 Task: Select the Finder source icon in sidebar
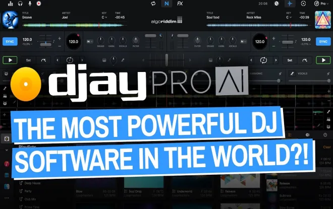coord(7,186)
